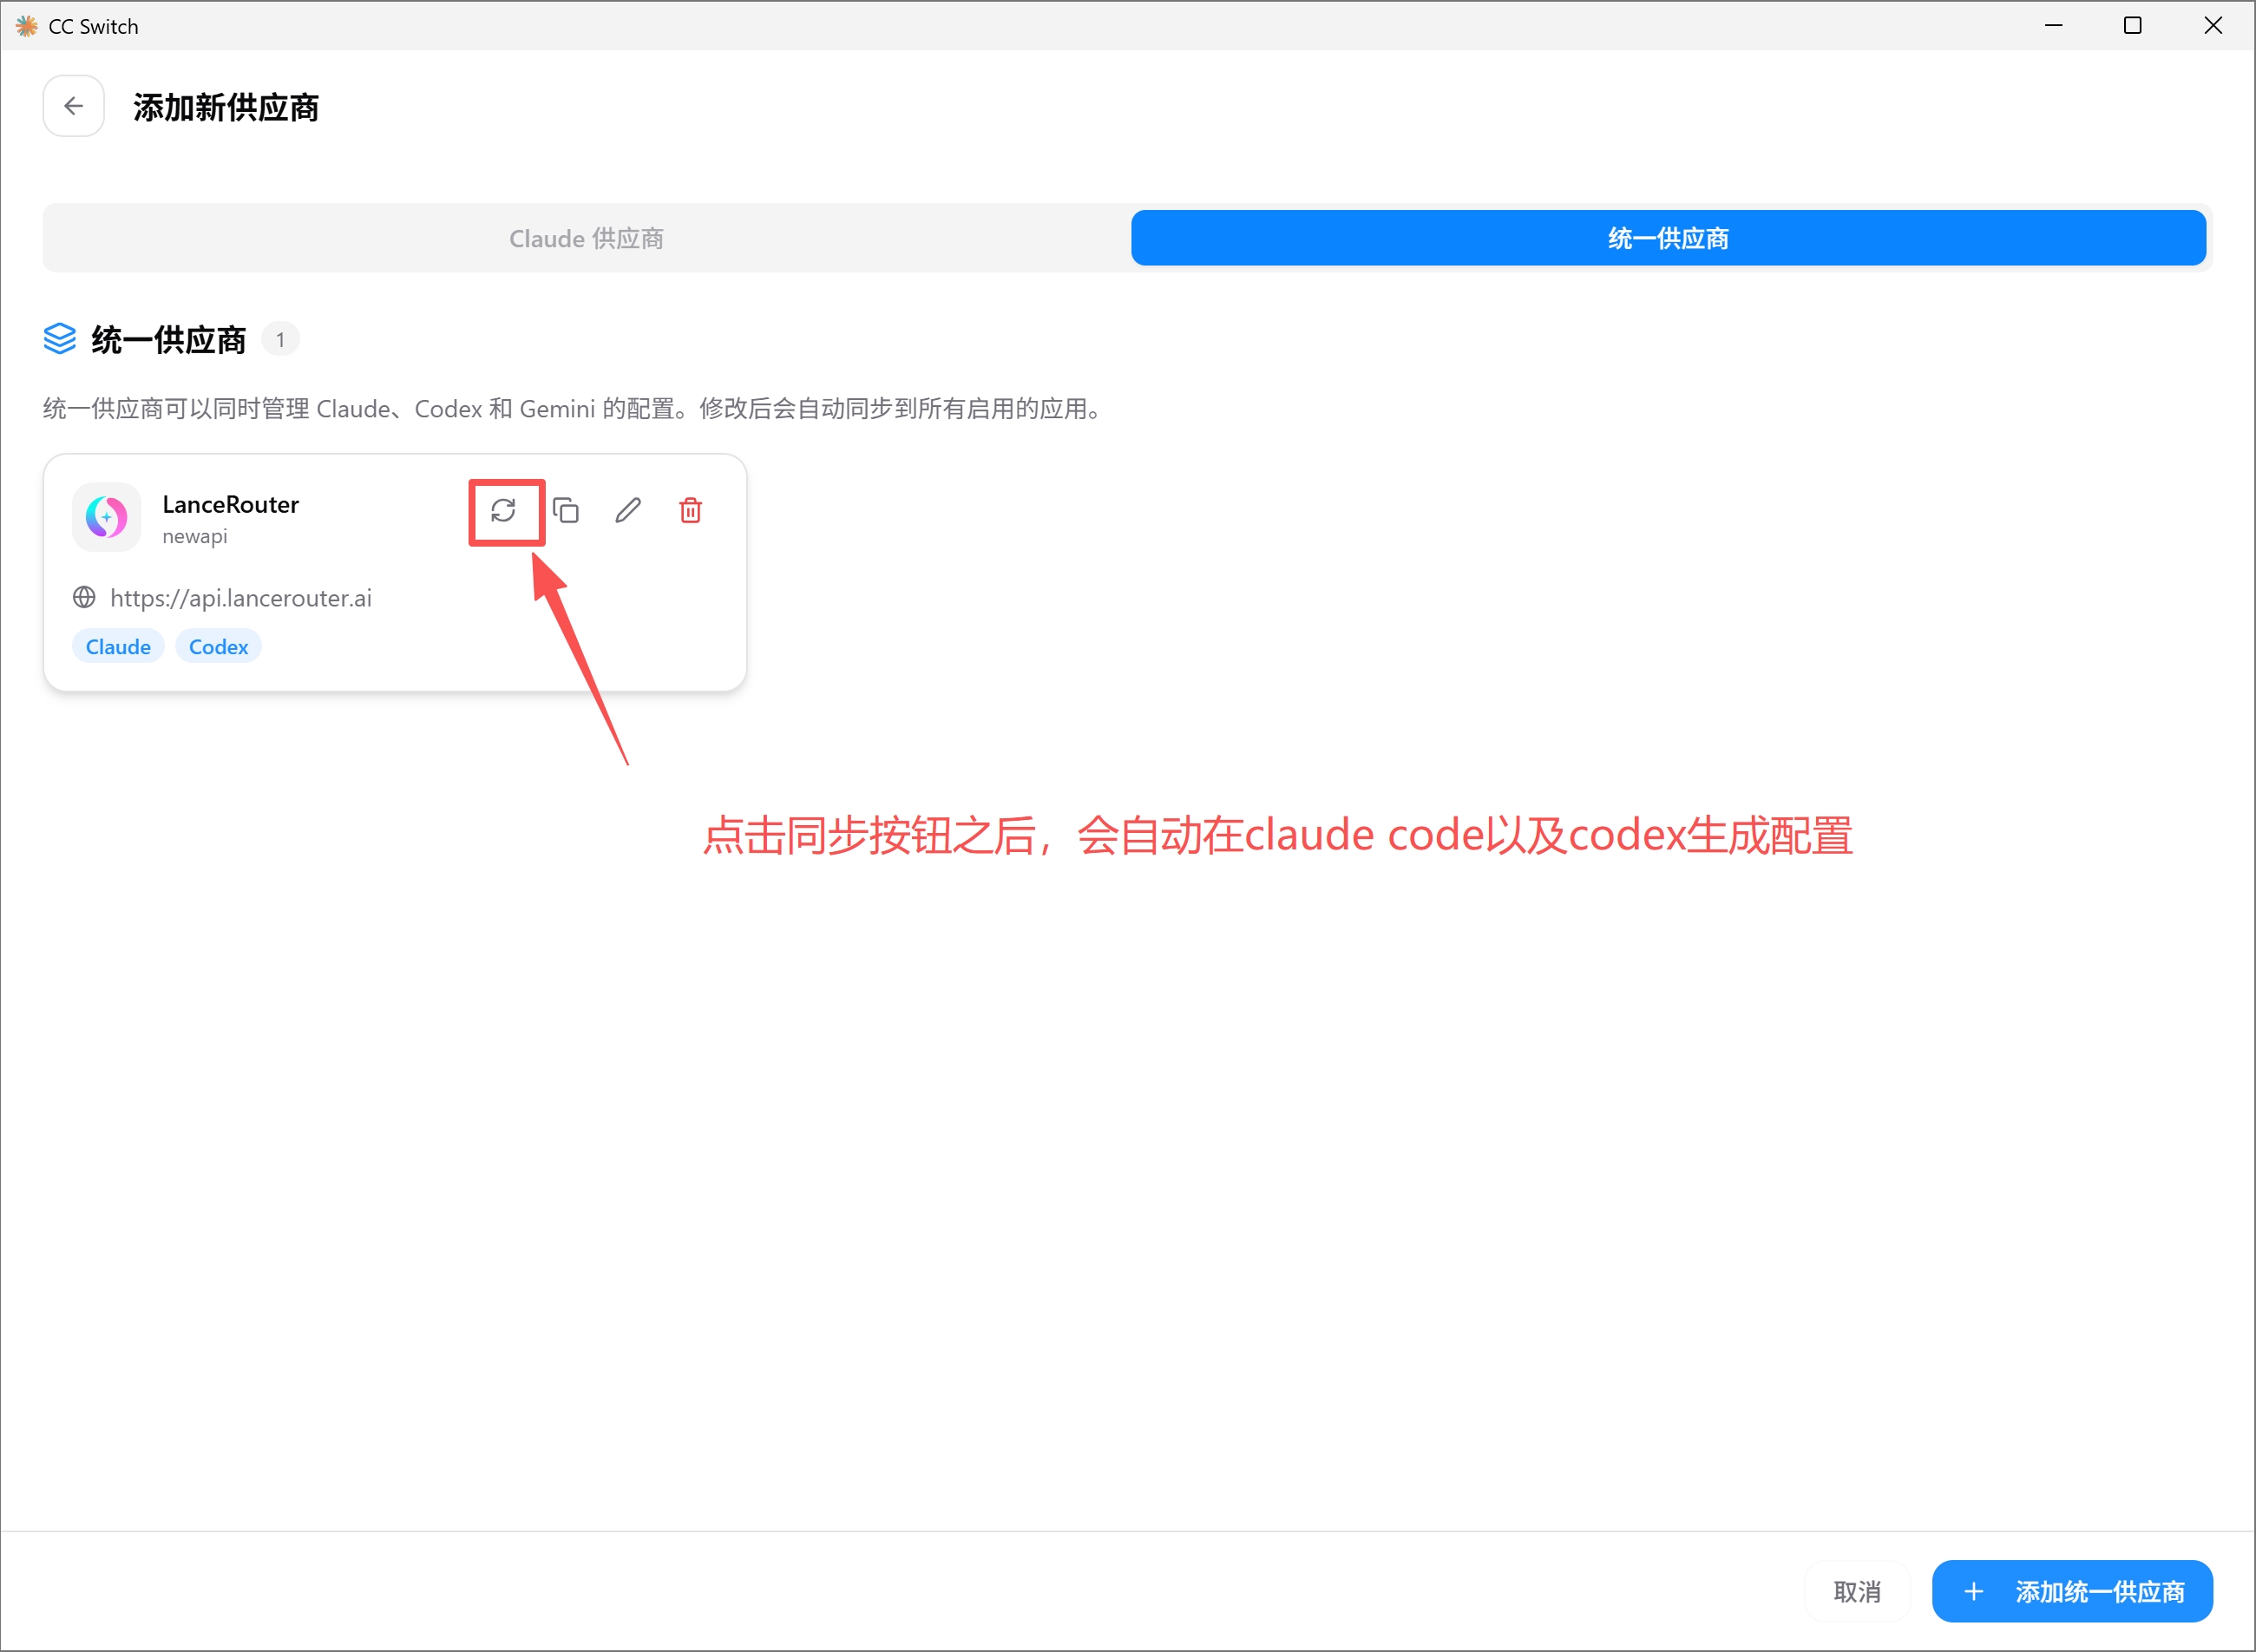Click the count badge showing 1

[x=280, y=340]
